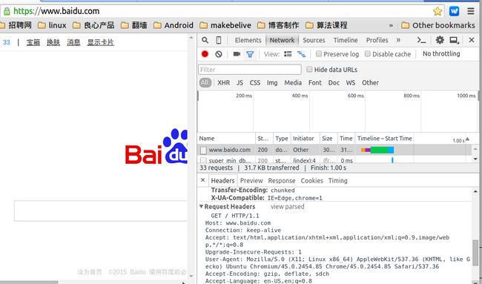Open the 翻墙 bookmark folder
This screenshot has width=482, height=284.
point(133,25)
